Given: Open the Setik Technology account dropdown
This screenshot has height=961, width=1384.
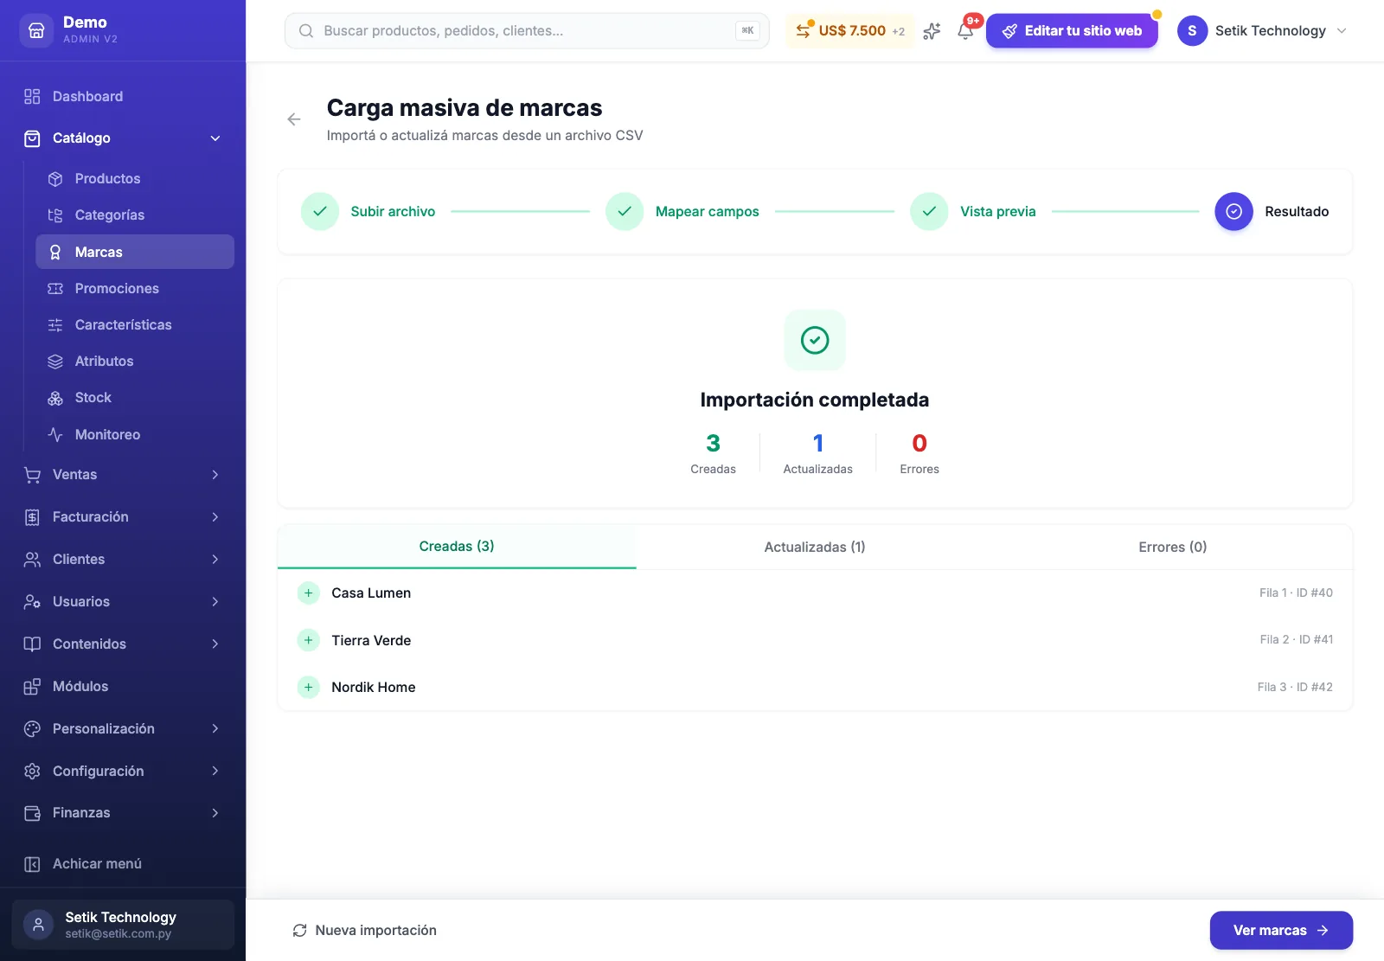Looking at the screenshot, I should [1263, 31].
